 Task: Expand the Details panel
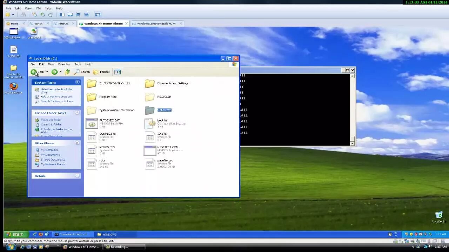click(x=77, y=176)
